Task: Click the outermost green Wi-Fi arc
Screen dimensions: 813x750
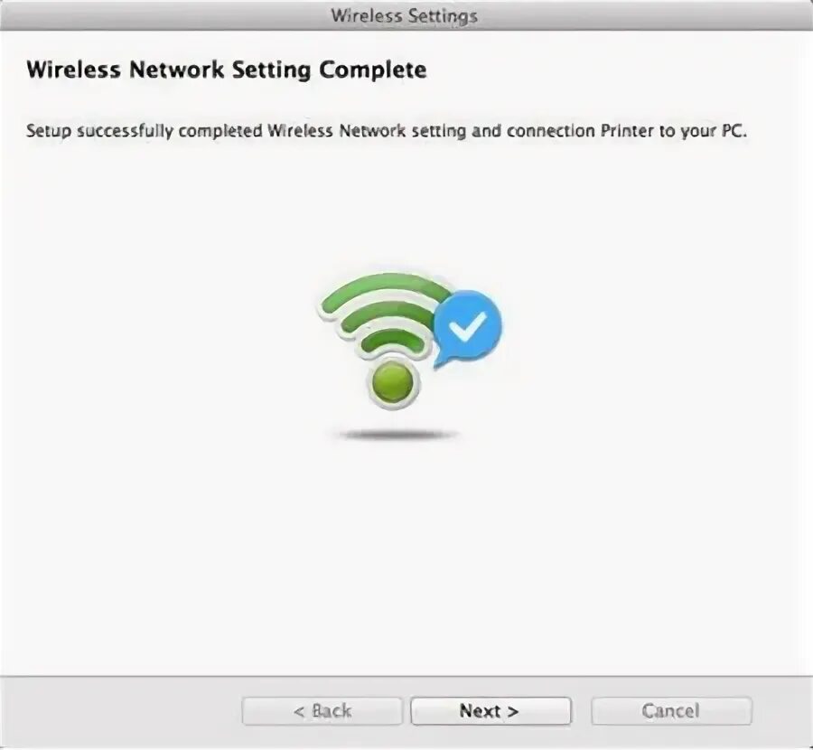Action: click(x=384, y=288)
